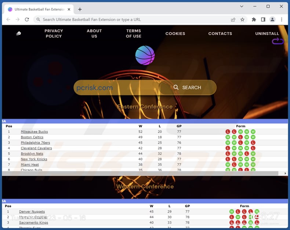Click the last form badge for Cleveland Cavaliers
This screenshot has height=230, width=290.
click(253, 148)
